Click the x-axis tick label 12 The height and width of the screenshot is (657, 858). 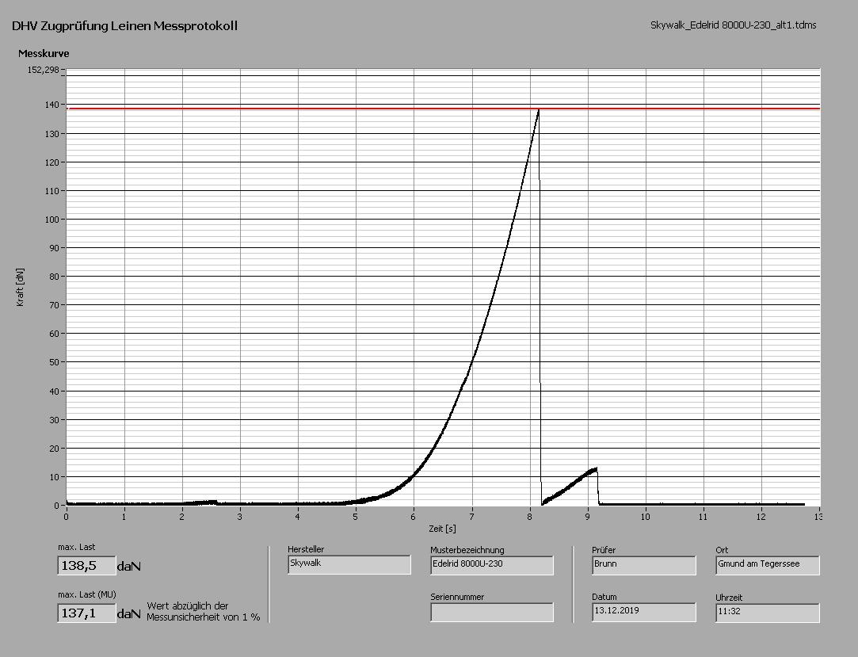pyautogui.click(x=761, y=517)
